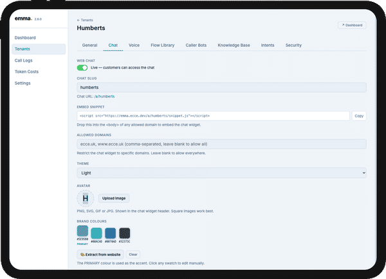This screenshot has width=386, height=279.
Task: Open the Knowledge Base tab
Action: click(234, 45)
